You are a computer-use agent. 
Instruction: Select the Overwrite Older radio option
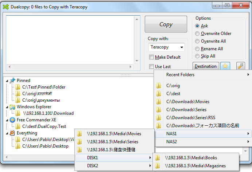tap(198, 34)
